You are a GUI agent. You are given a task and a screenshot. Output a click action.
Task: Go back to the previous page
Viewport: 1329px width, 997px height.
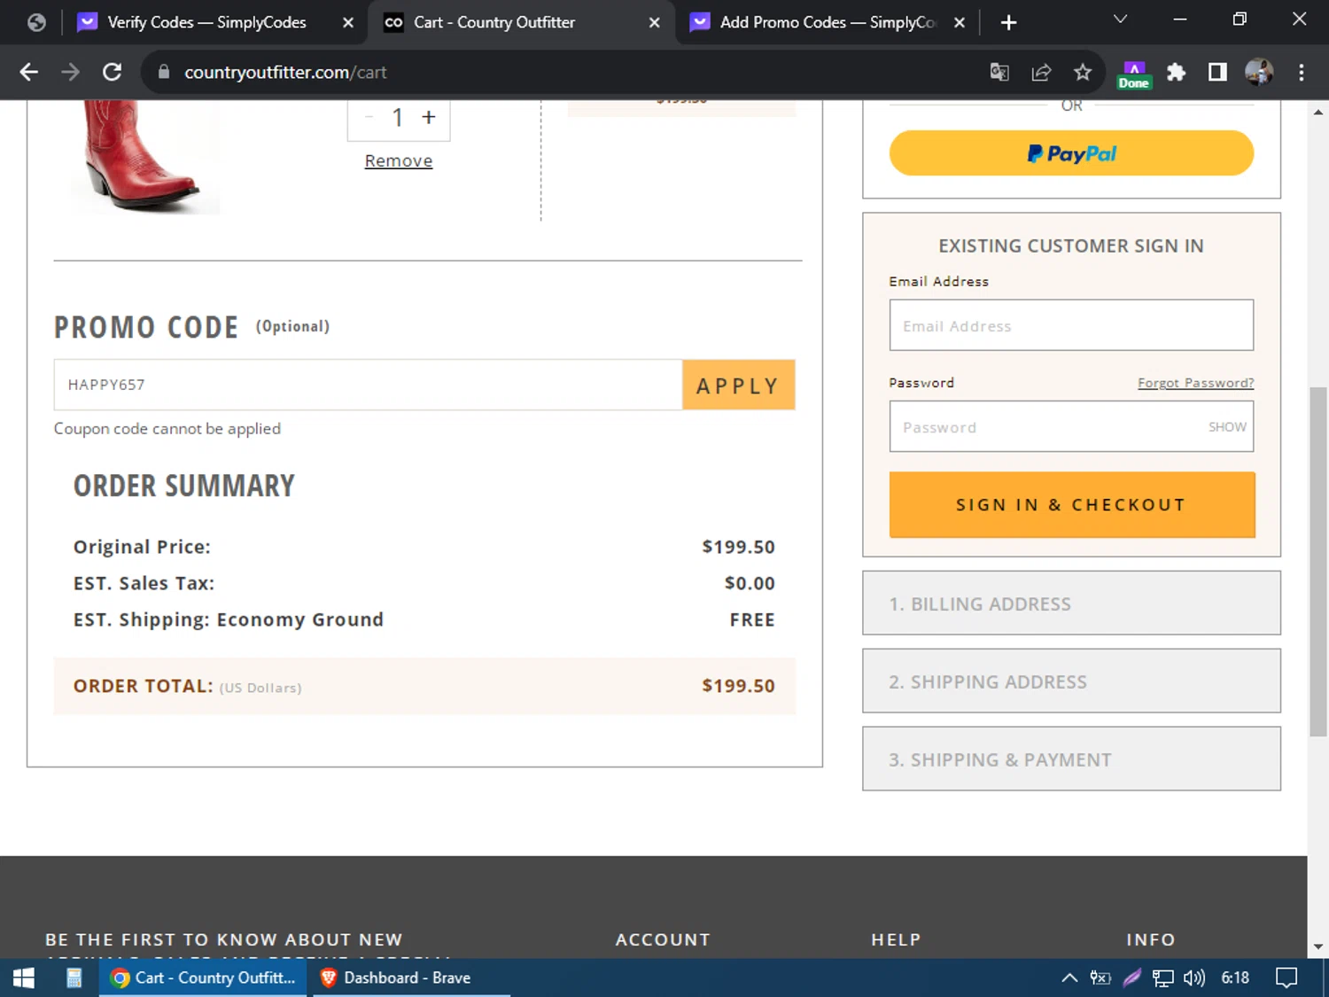[28, 72]
